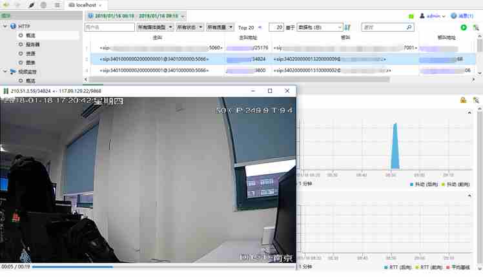Toggle the sort order icon
This screenshot has height=277, width=483.
coord(348,27)
